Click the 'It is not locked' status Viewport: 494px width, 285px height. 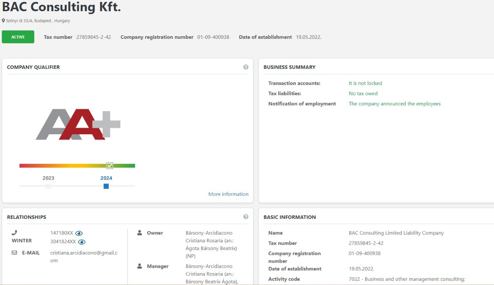(x=365, y=83)
